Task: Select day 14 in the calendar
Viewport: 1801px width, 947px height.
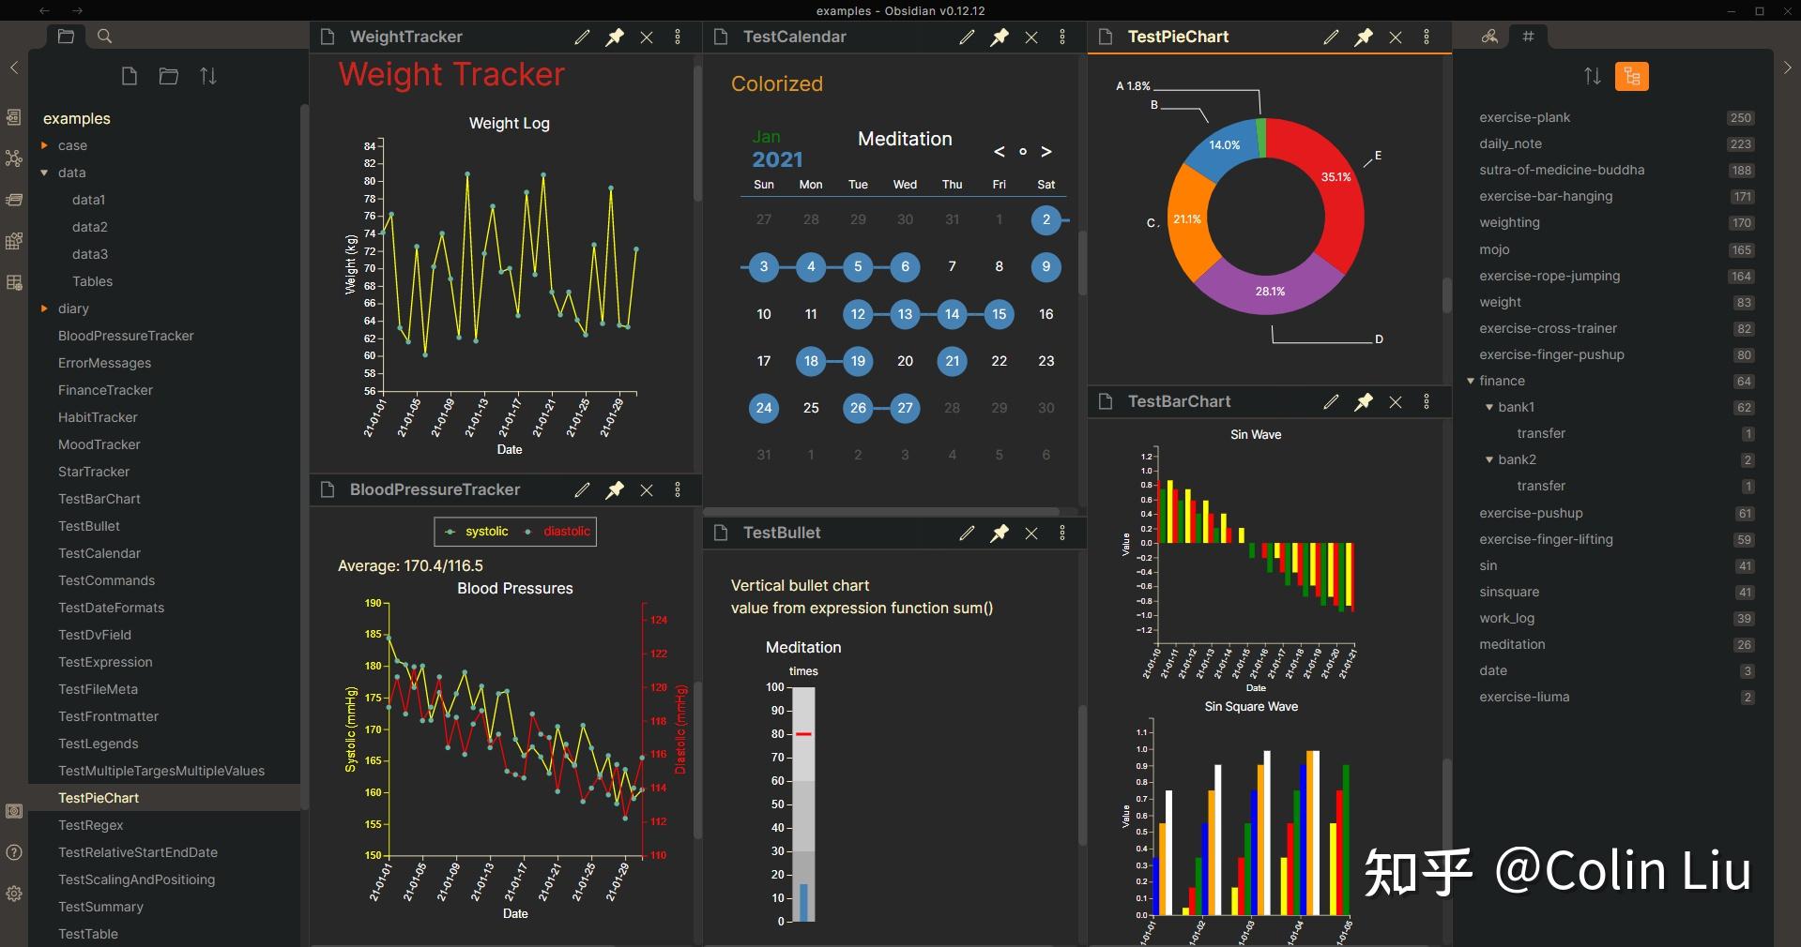Action: (x=952, y=314)
